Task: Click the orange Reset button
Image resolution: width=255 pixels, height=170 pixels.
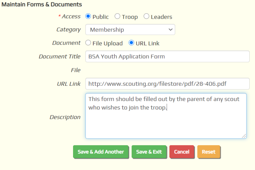Action: pyautogui.click(x=209, y=152)
